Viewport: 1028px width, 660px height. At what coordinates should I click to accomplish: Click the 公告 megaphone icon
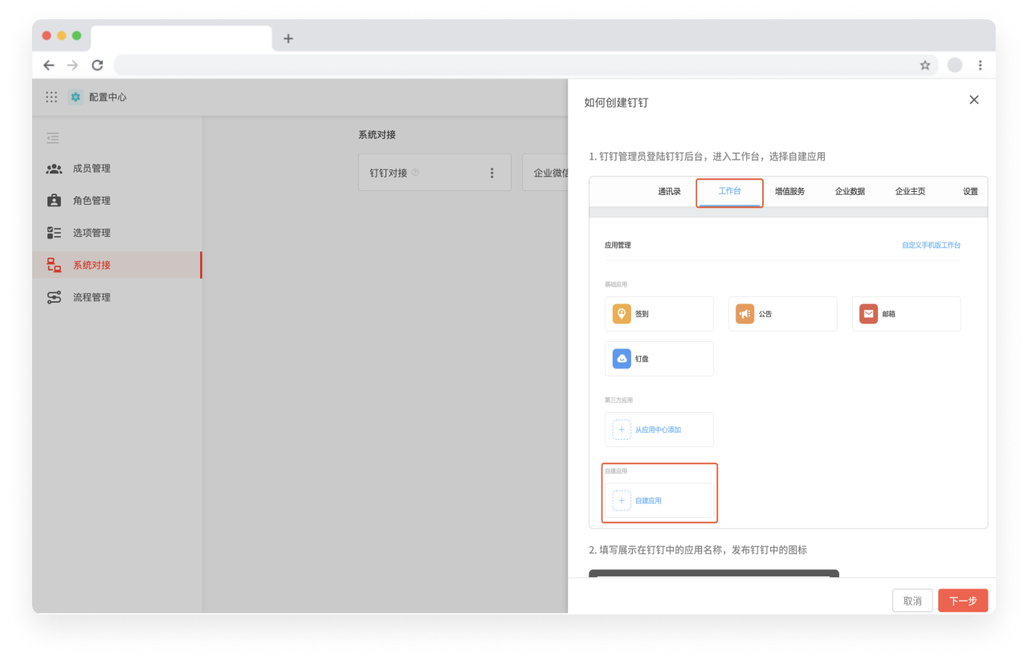[745, 313]
